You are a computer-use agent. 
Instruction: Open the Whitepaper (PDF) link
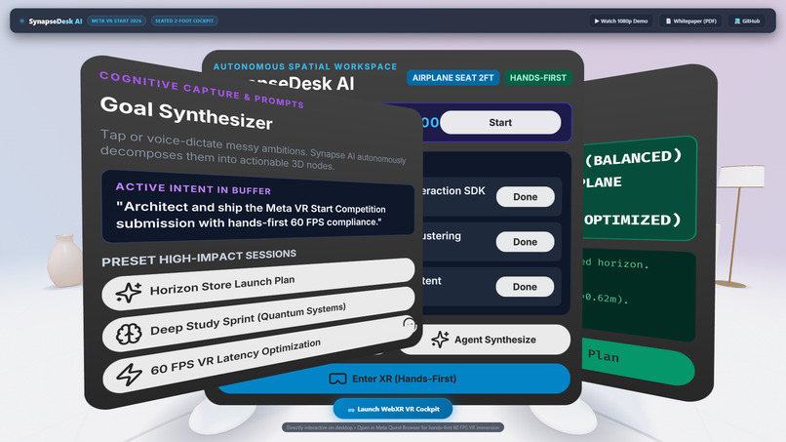pos(690,21)
